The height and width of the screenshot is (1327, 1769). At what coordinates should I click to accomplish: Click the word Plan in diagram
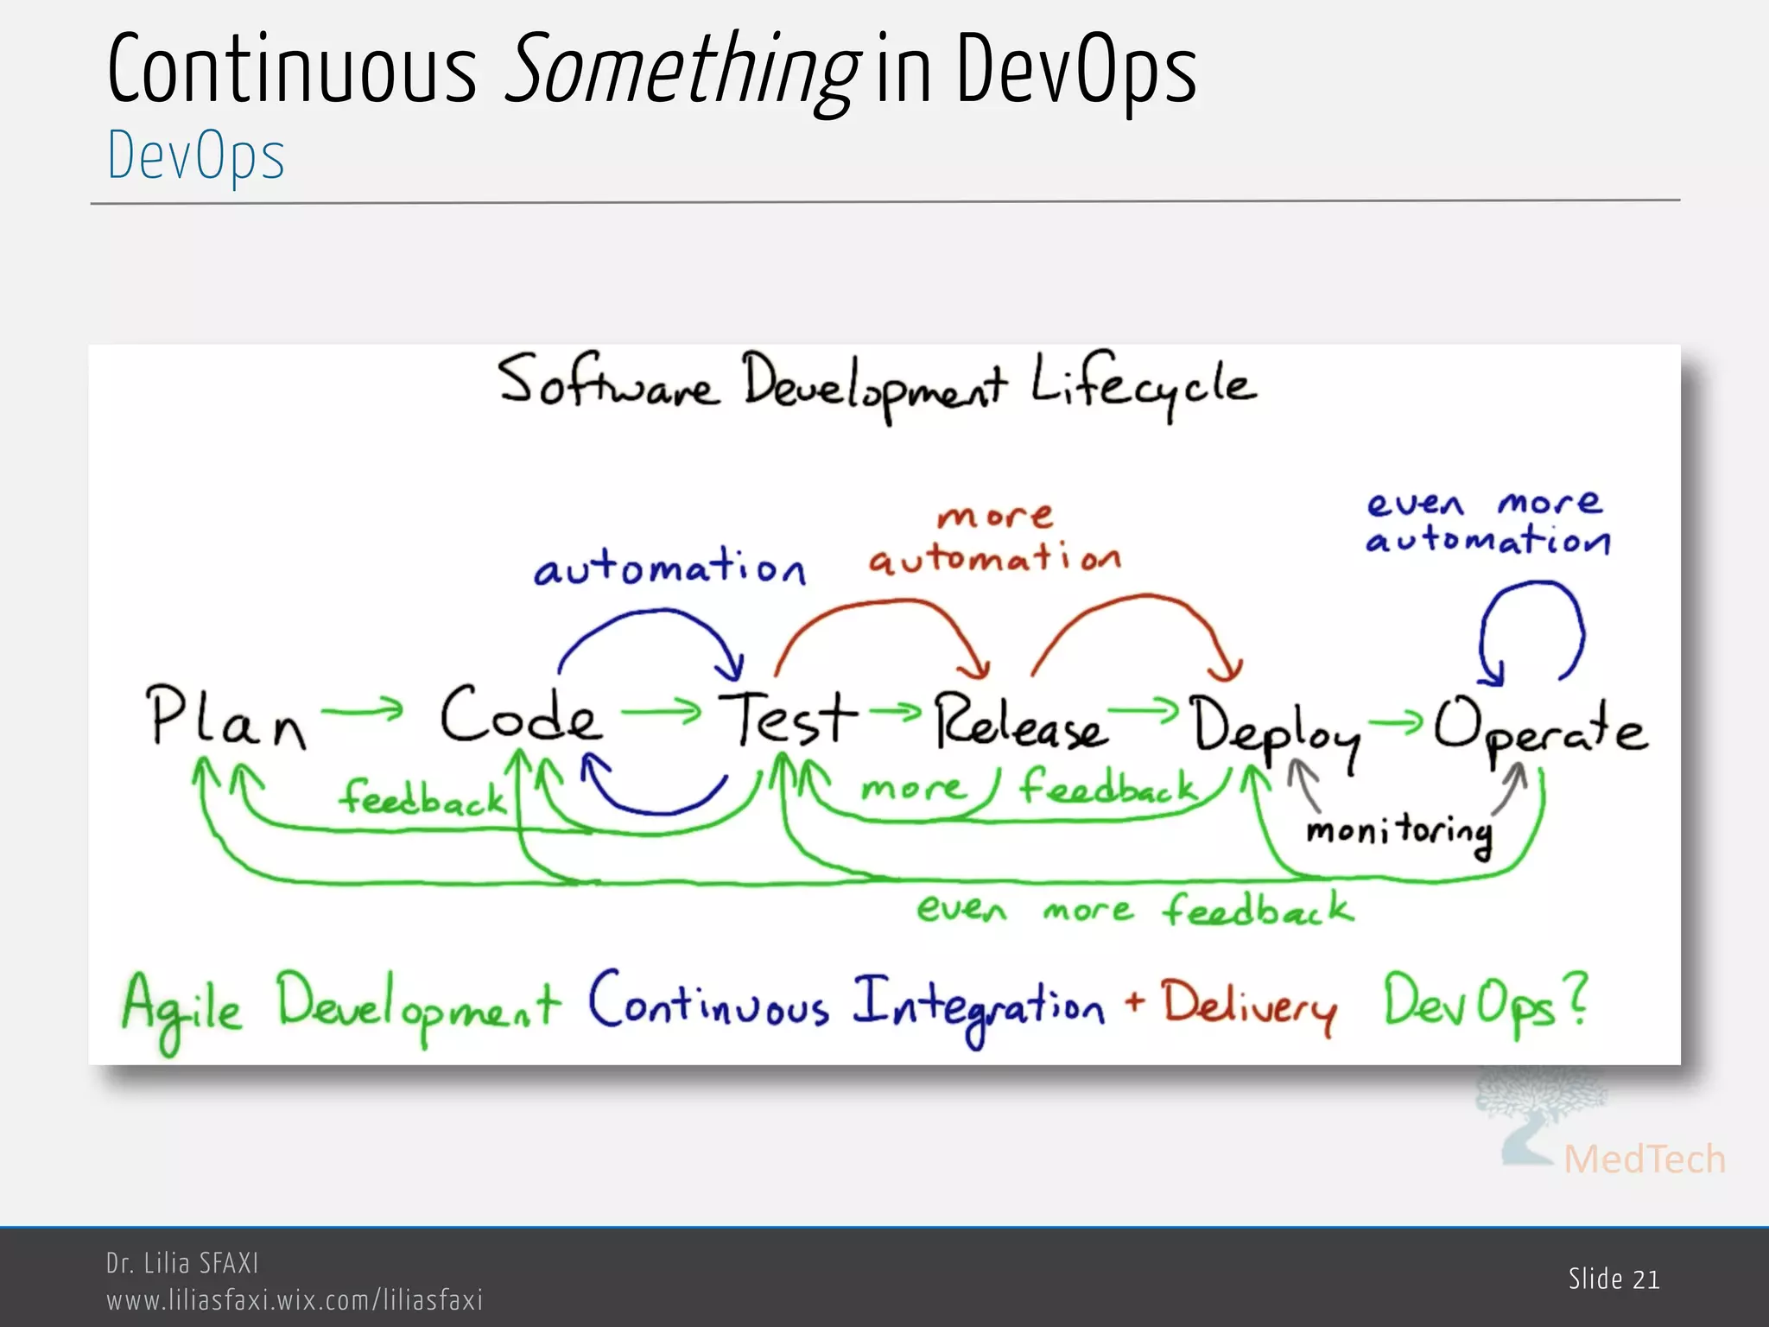[x=226, y=717]
